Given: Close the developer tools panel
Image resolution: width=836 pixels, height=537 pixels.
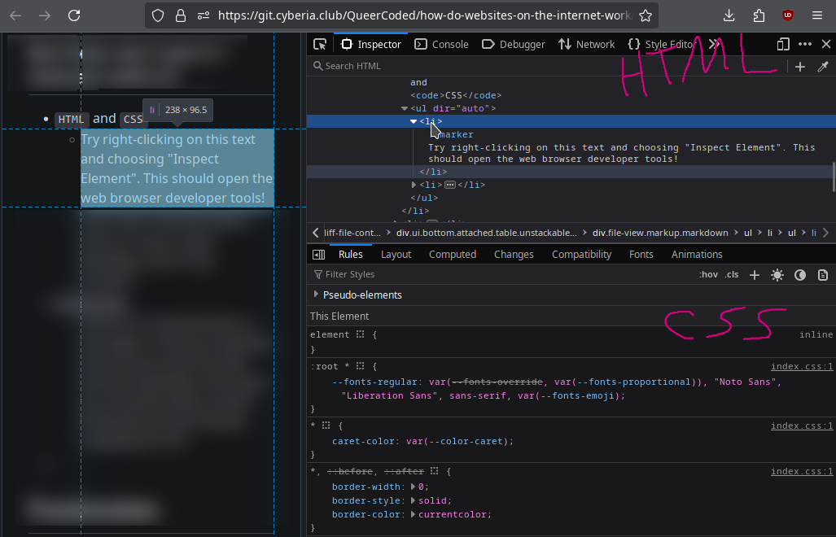Looking at the screenshot, I should [826, 44].
